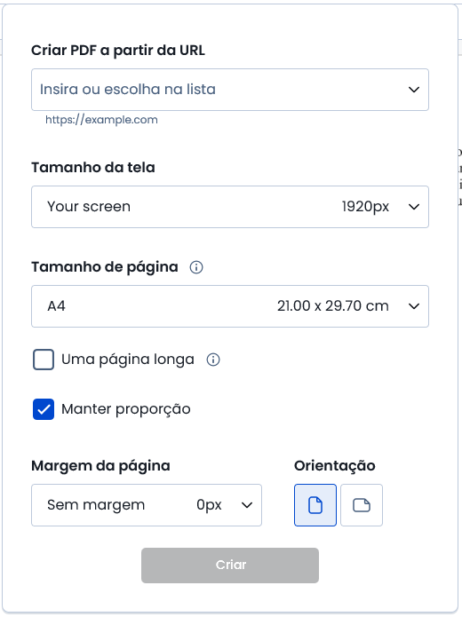
Task: Click the https://example.com hint text
Action: coord(101,120)
